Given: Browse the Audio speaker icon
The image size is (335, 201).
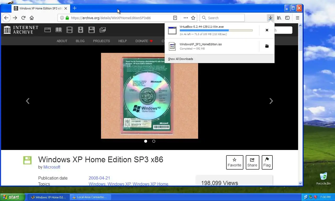Looking at the screenshot, I should 81,30.
